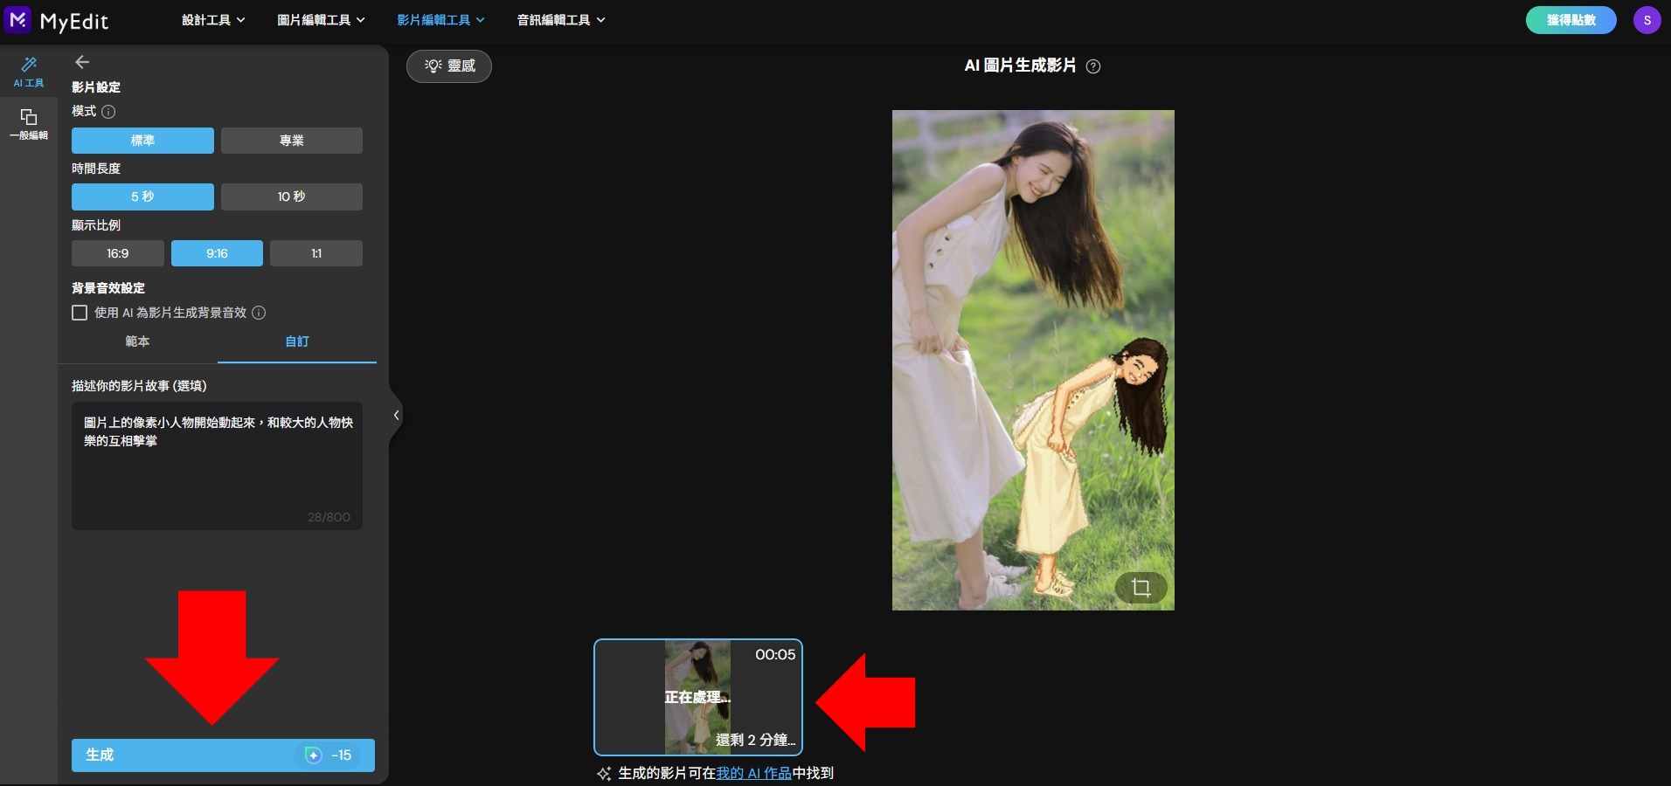
Task: Click the 時間長度 label
Action: [x=96, y=169]
